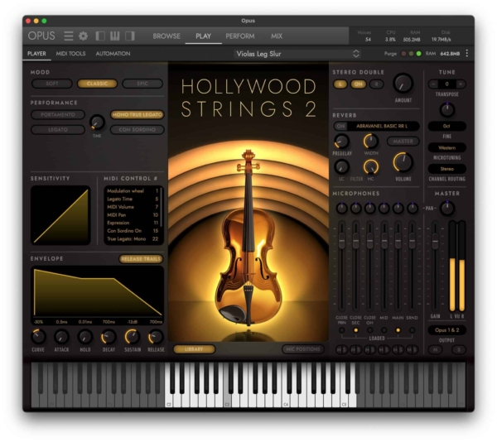Viewport: 497px width, 442px height.
Task: Click the envelope Hold knob
Action: pos(85,337)
